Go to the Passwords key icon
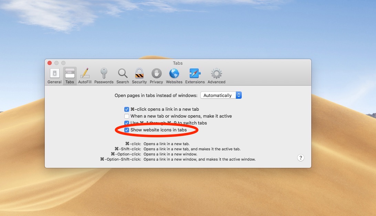This screenshot has height=216, width=376. [104, 76]
